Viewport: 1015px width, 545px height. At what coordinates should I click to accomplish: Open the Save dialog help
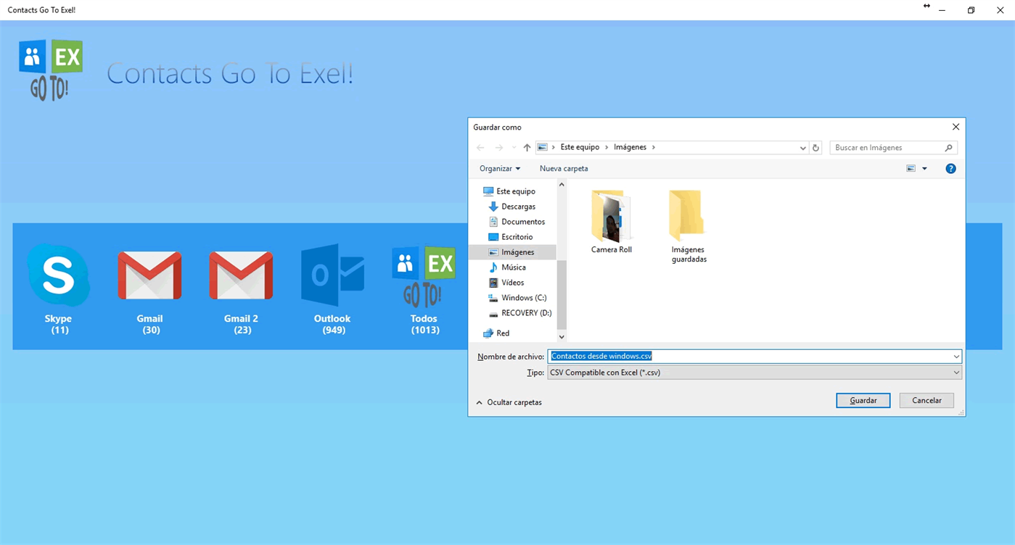click(x=950, y=168)
